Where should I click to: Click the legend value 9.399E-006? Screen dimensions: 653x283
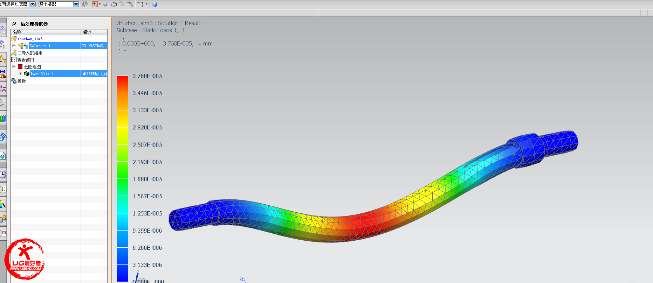tap(147, 231)
